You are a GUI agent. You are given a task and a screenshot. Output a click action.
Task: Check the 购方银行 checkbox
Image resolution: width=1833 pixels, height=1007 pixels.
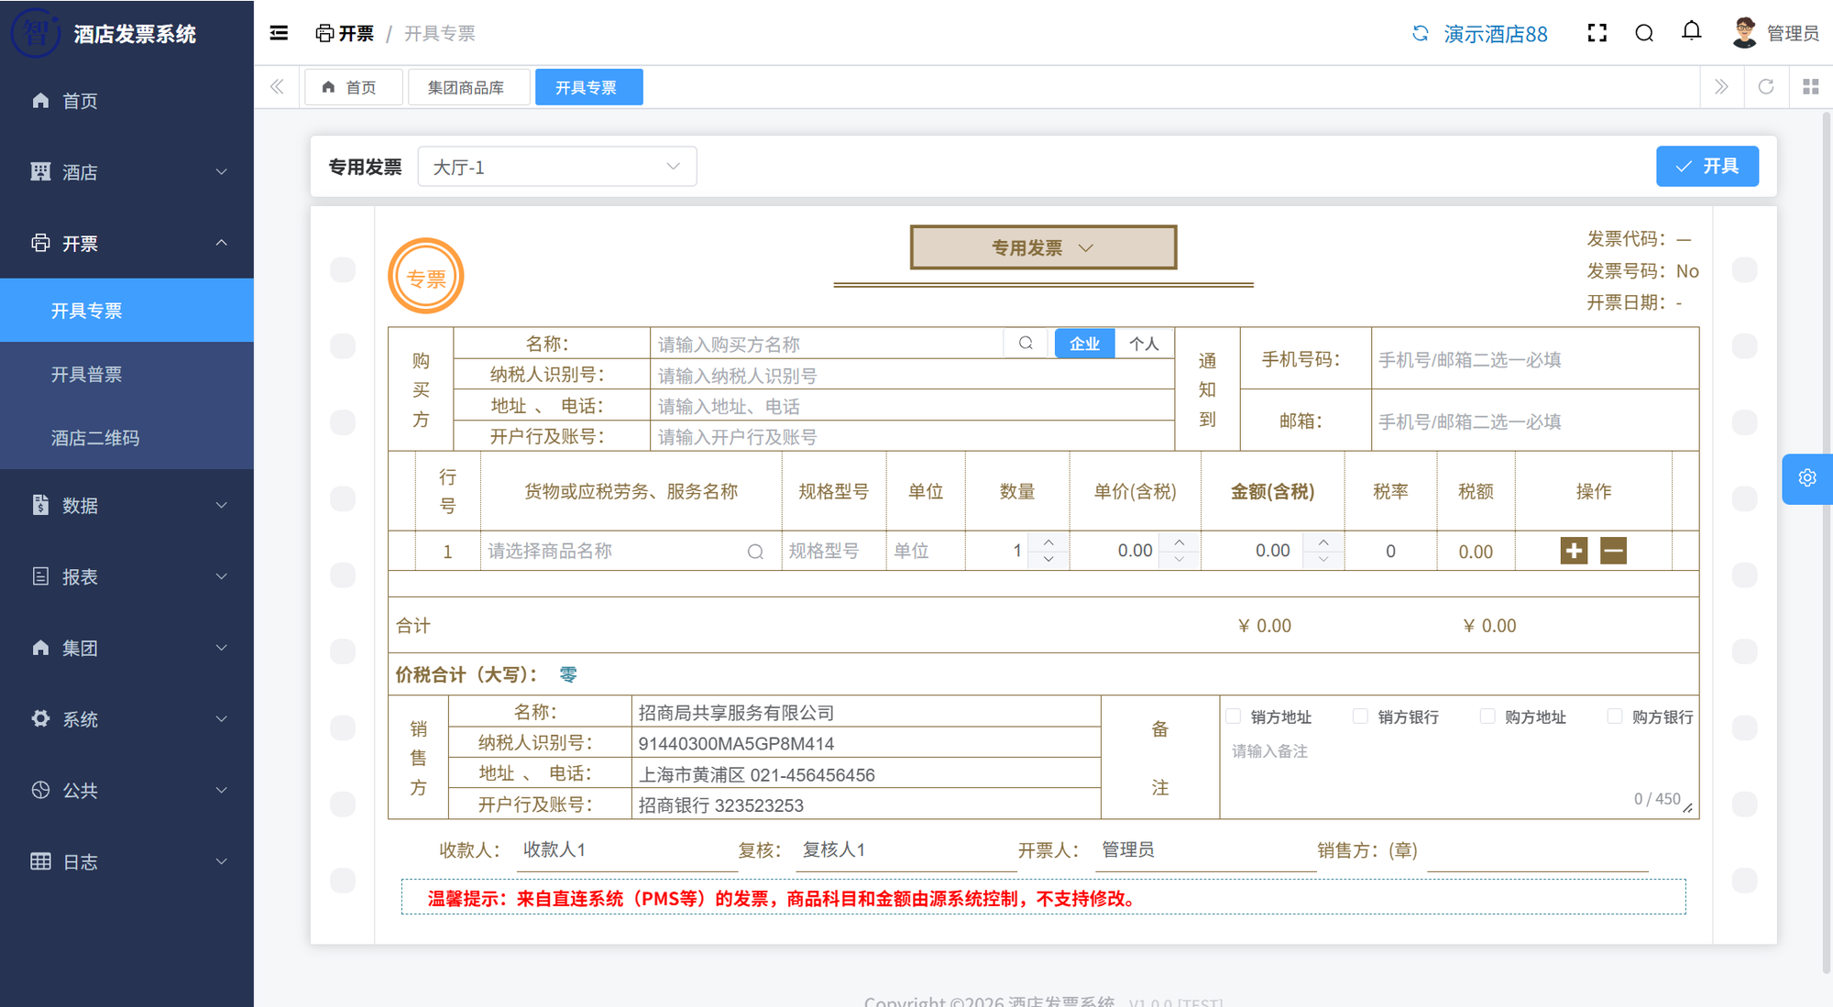1615,717
